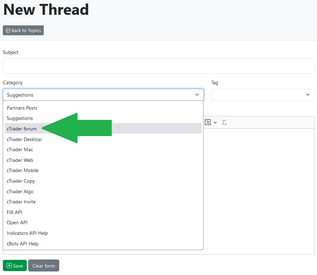
Task: Click the Clear form button
Action: [x=44, y=265]
